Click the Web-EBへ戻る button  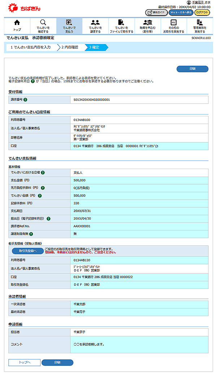pos(181,12)
